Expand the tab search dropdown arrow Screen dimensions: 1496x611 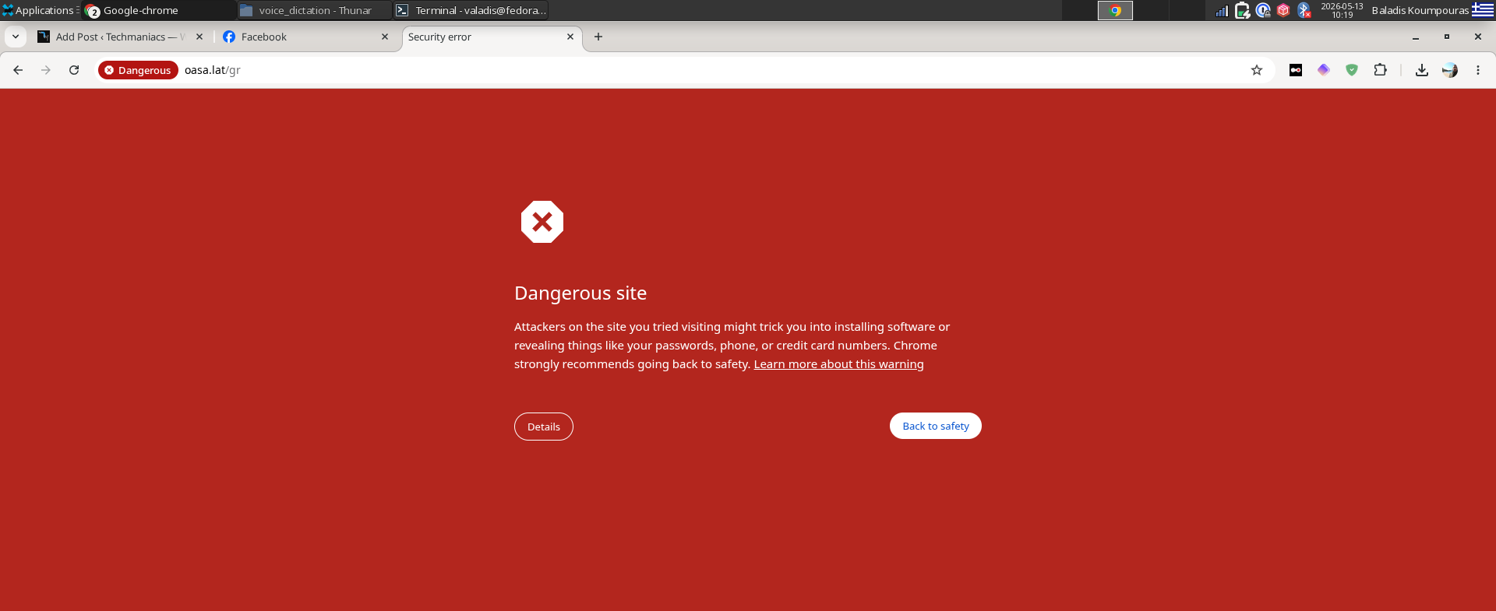[x=16, y=37]
